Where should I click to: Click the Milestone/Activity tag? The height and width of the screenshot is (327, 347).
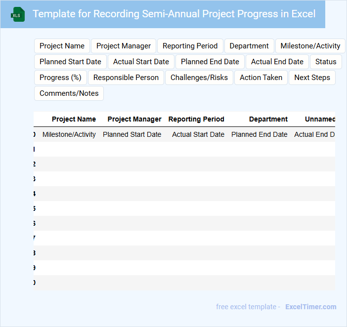click(x=310, y=46)
